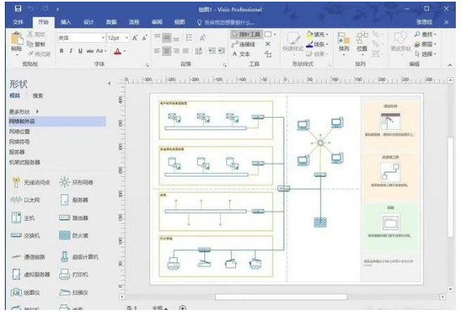
Task: Toggle Bold formatting
Action: click(x=62, y=51)
